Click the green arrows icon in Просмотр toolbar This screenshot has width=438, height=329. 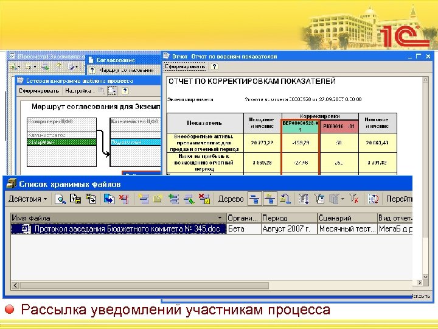[x=44, y=67]
